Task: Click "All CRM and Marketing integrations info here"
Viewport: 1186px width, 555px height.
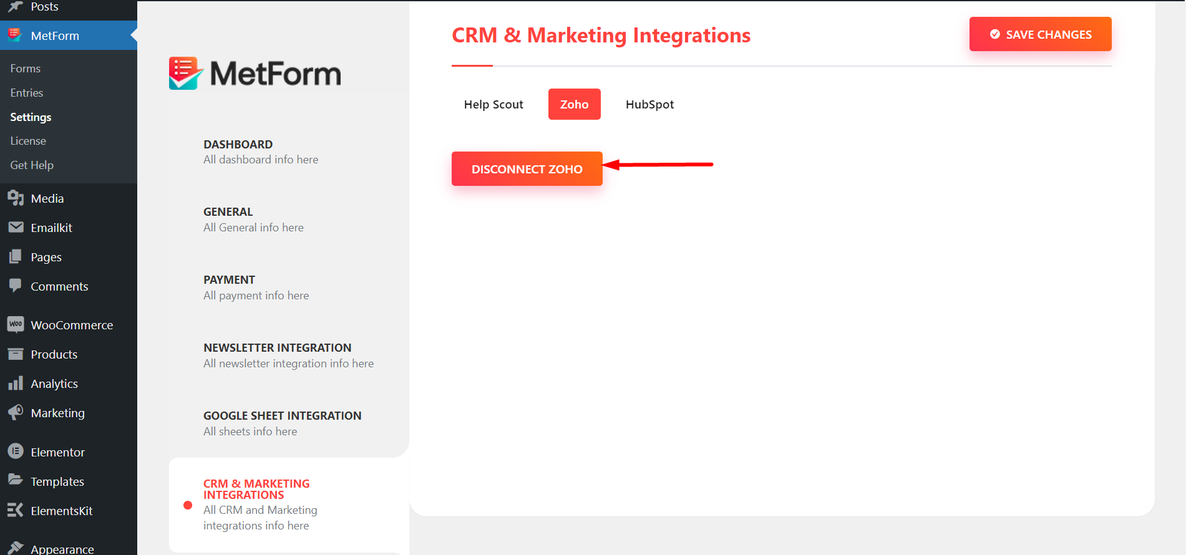Action: [260, 518]
